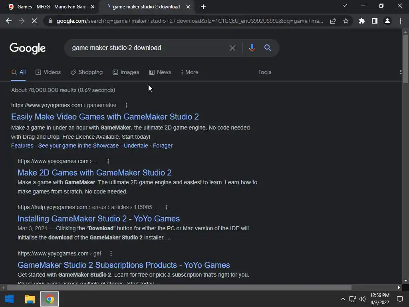Open the Chrome profile menu
The height and width of the screenshot is (307, 409).
387,21
